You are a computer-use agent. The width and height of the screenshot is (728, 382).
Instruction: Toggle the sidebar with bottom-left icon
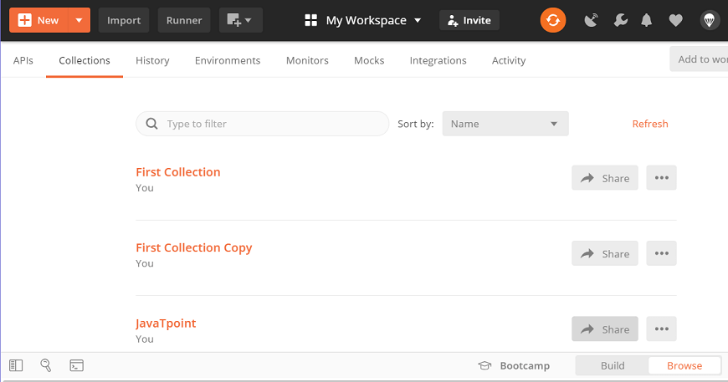(x=16, y=365)
